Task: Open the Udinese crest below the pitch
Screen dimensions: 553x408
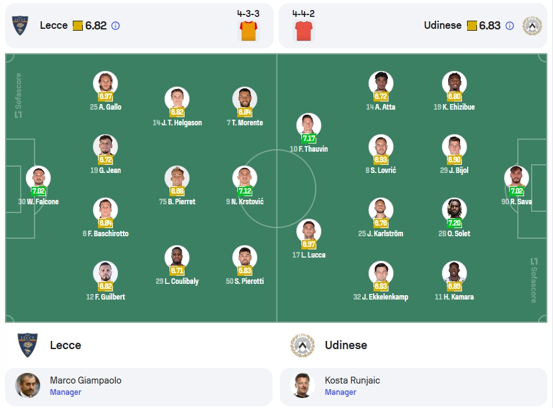Action: (303, 345)
